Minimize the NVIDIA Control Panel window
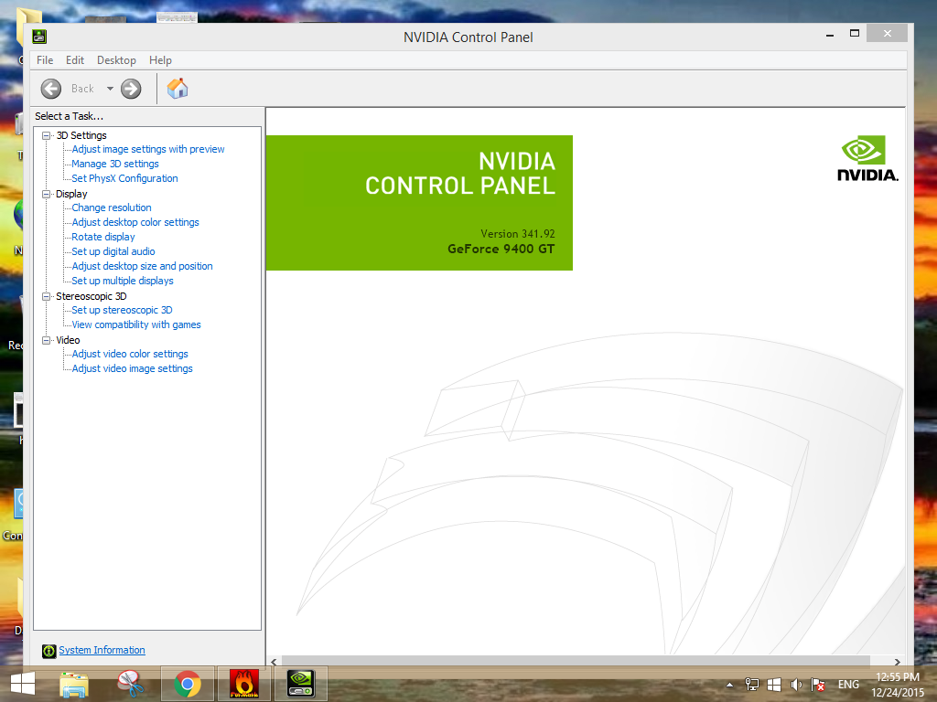The image size is (937, 702). (x=829, y=34)
